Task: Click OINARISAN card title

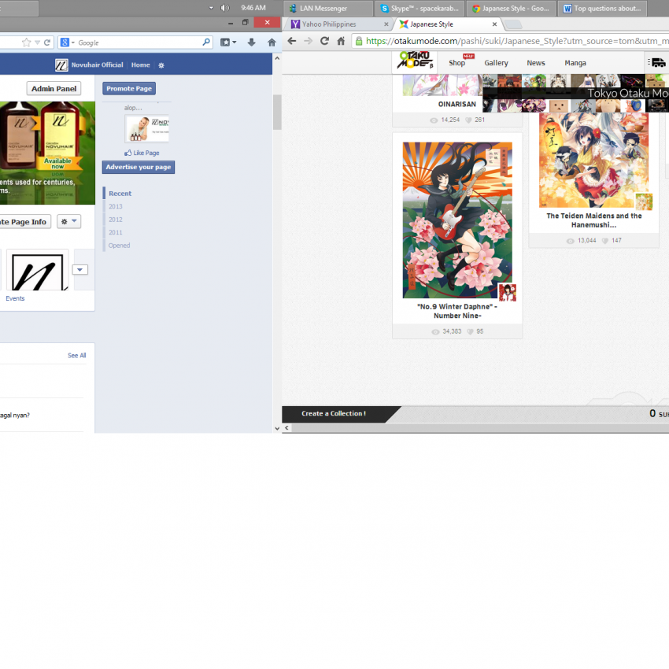Action: 457,104
